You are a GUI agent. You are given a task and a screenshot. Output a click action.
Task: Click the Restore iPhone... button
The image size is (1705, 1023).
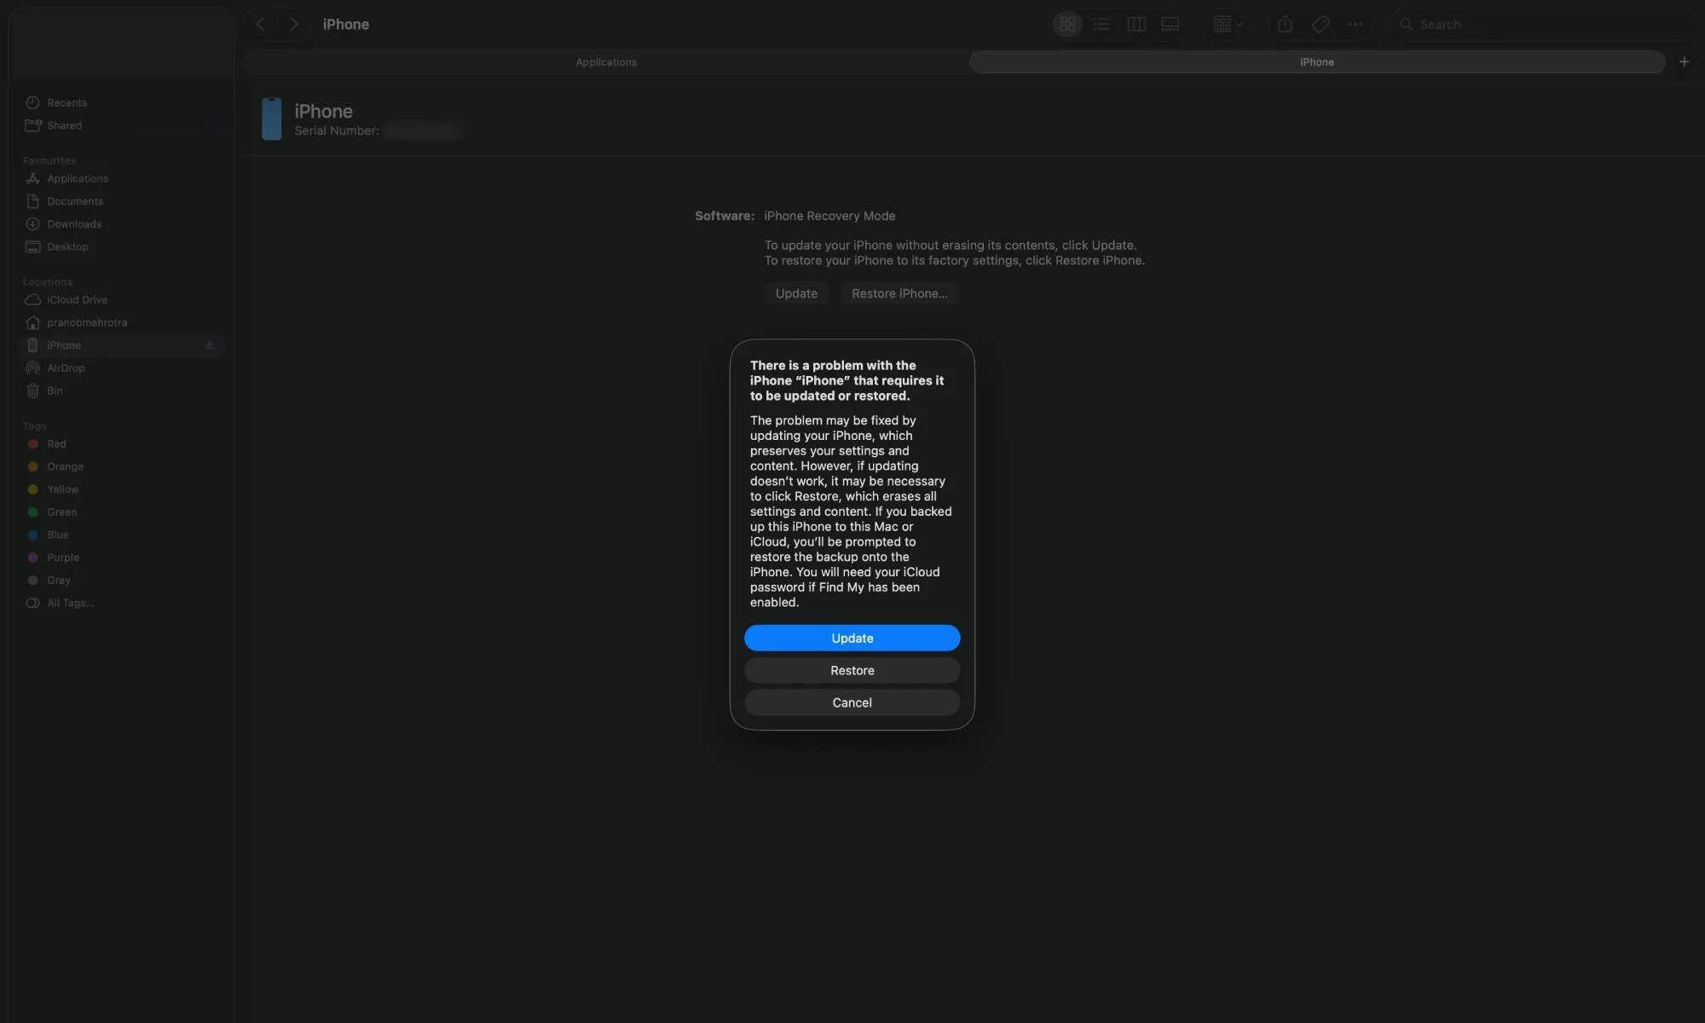pos(899,293)
